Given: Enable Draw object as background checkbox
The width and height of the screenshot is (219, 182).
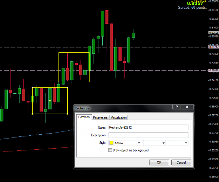Looking at the screenshot, I should [x=110, y=150].
